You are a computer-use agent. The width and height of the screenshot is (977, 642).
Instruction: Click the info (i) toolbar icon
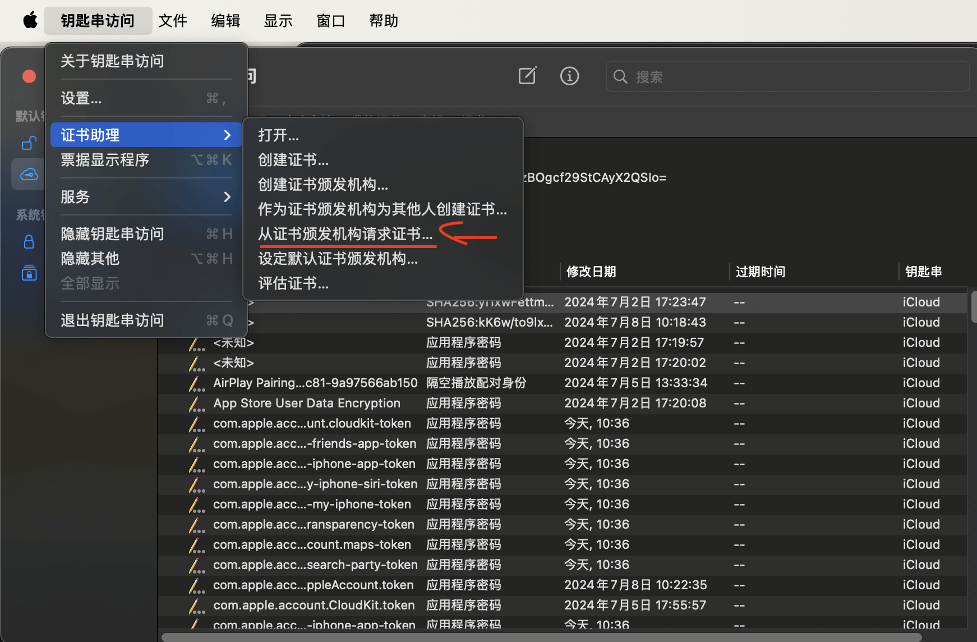tap(569, 76)
